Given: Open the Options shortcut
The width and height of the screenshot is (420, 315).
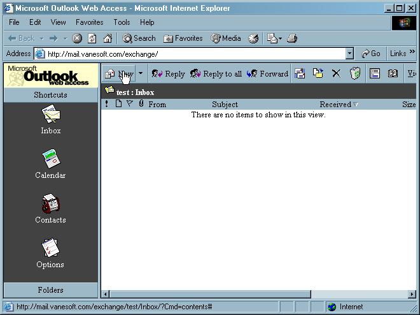Looking at the screenshot, I should [50, 253].
